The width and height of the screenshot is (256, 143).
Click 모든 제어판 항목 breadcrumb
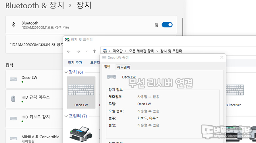(x=141, y=51)
